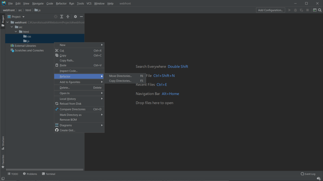This screenshot has width=323, height=181.
Task: Click the WebStorm app logo icon
Action: click(x=4, y=3)
